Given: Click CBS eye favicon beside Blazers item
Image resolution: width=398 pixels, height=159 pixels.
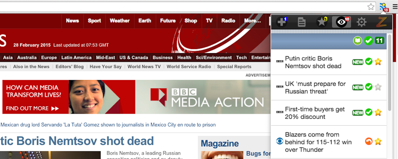Looking at the screenshot, I should 280,141.
